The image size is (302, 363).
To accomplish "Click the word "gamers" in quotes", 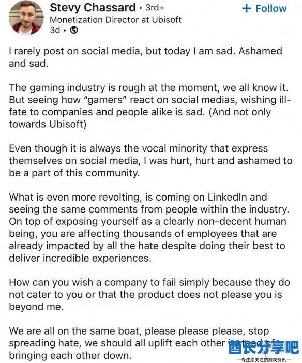I will [x=104, y=100].
